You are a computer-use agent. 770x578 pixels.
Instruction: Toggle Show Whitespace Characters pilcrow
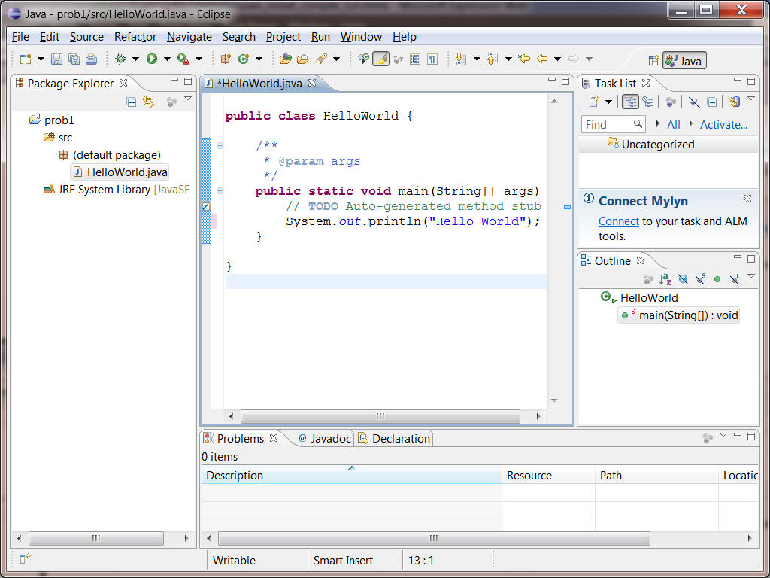point(432,59)
